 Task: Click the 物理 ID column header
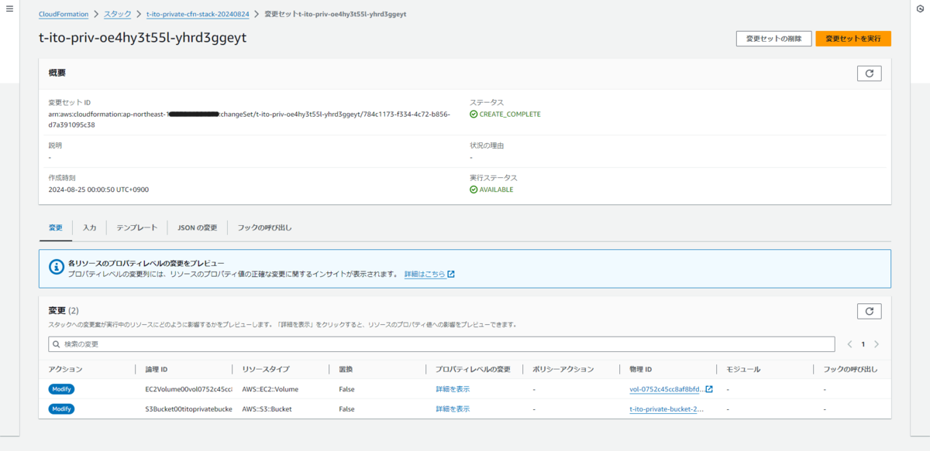click(642, 369)
